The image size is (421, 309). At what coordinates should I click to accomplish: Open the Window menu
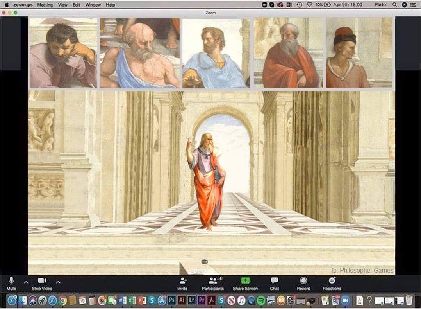coord(93,5)
